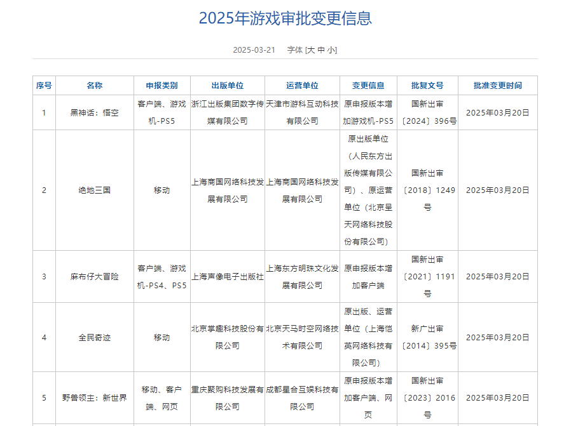Click 移动 category in 绝地三国 row
The image size is (571, 426).
coord(162,190)
